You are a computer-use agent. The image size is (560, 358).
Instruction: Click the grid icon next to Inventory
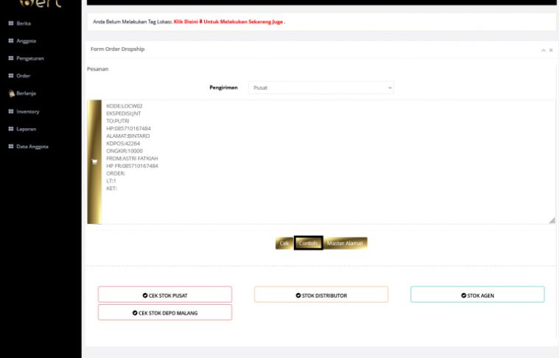point(10,112)
